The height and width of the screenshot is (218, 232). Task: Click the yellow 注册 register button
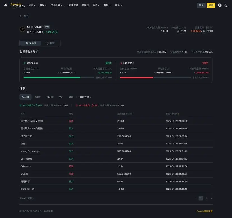click(x=211, y=5)
